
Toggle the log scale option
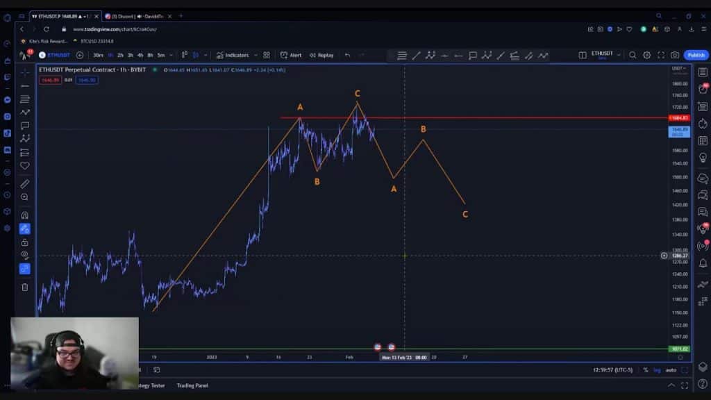tap(658, 370)
